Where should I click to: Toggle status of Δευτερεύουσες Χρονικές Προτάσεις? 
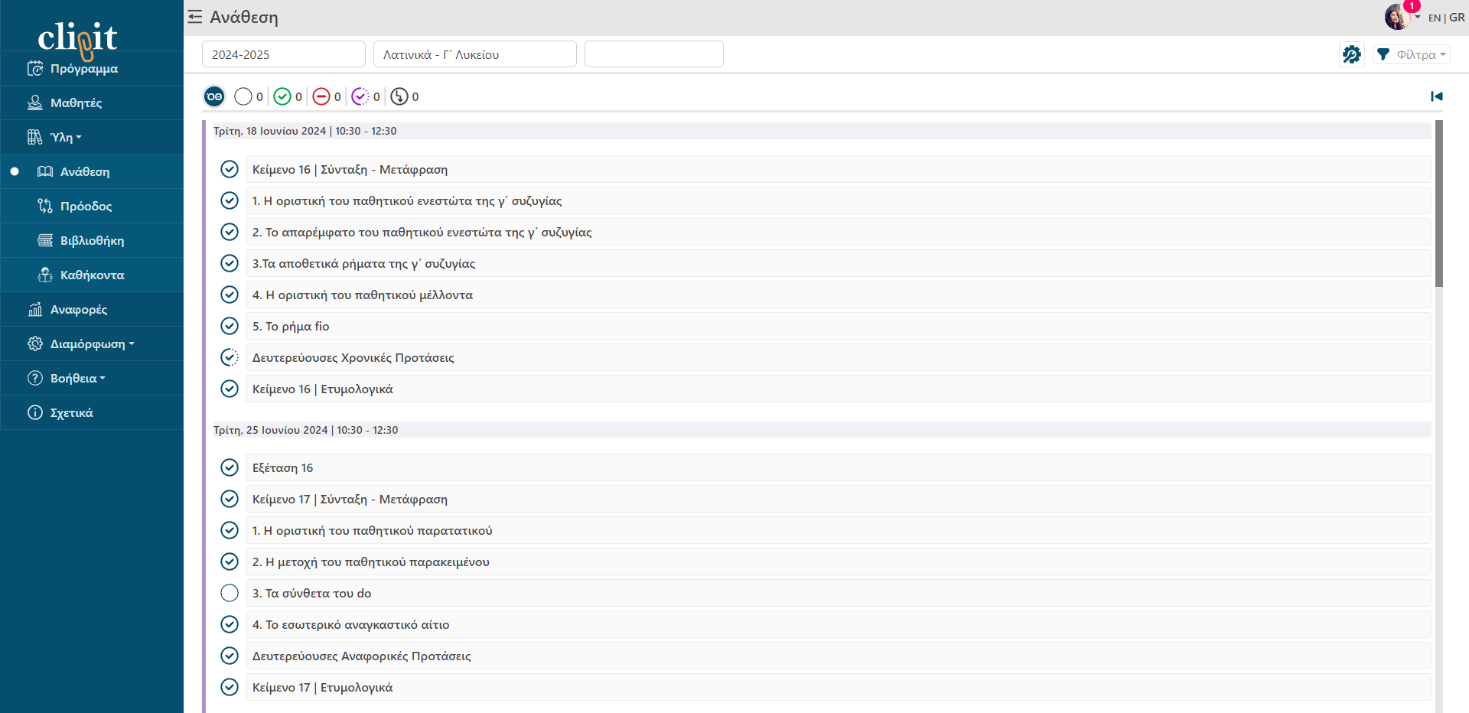coord(230,357)
